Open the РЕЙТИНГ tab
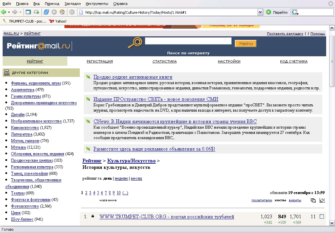The image size is (335, 233). coord(35,61)
